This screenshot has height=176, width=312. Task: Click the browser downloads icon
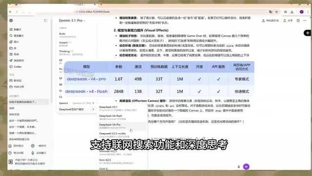(x=292, y=12)
